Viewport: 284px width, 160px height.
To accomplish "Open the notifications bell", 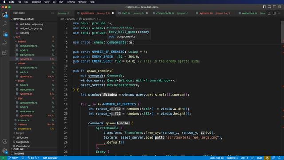I will coord(280,158).
